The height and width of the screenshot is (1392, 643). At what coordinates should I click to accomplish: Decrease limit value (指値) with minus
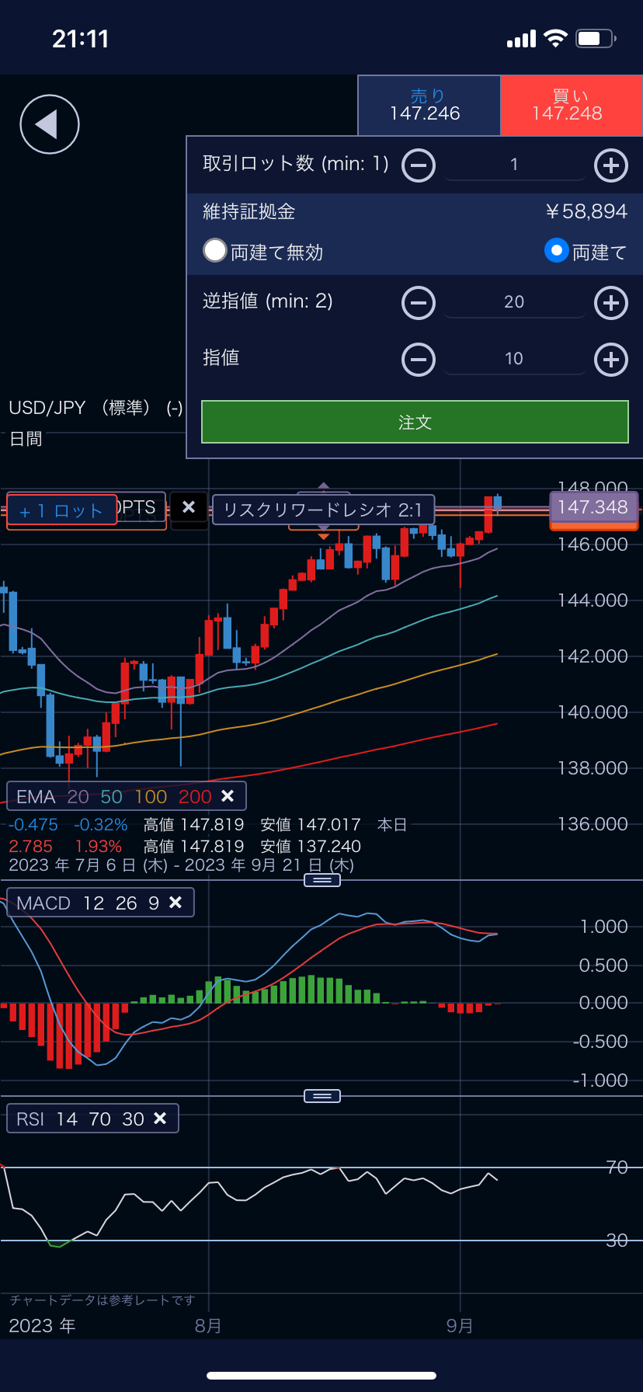pos(419,359)
